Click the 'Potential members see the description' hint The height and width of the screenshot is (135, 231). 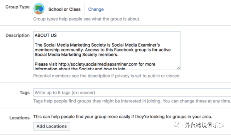[107, 76]
